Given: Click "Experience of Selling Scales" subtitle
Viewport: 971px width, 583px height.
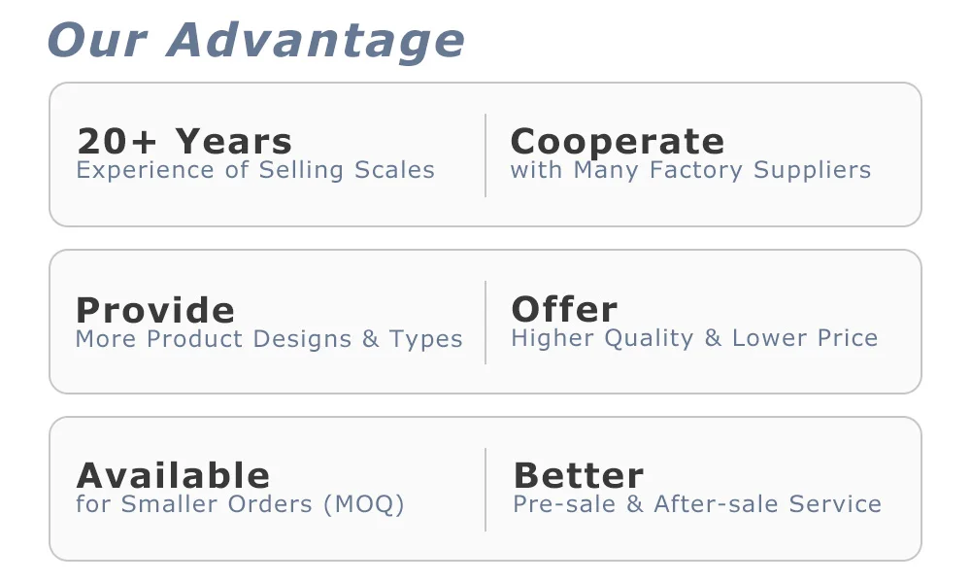Looking at the screenshot, I should (255, 170).
